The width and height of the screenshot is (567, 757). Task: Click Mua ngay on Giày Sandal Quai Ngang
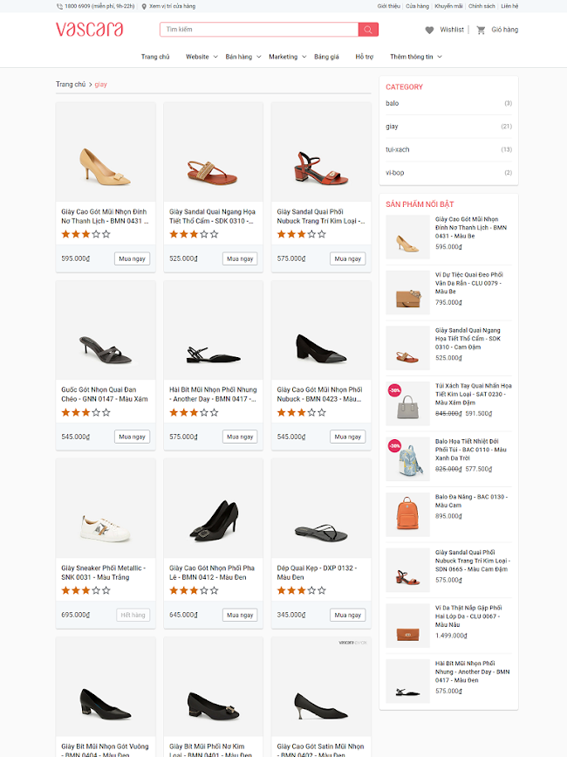pyautogui.click(x=239, y=258)
